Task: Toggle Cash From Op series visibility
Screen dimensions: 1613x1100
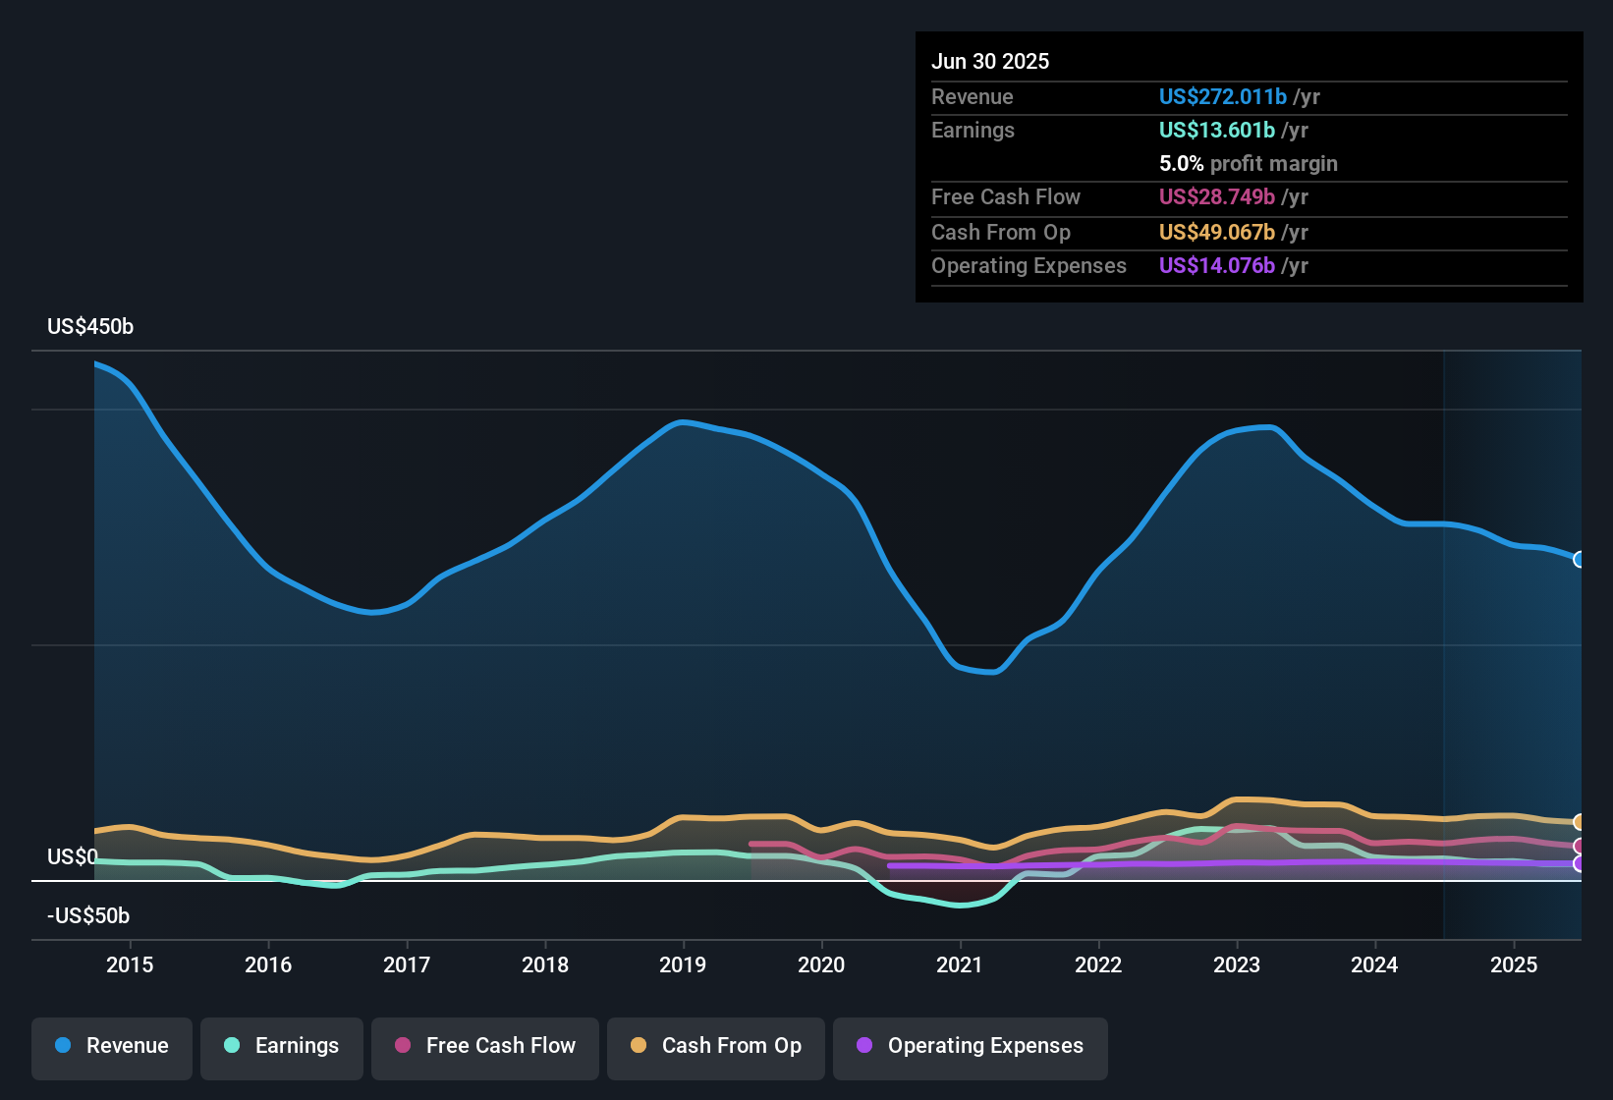Action: click(715, 1046)
